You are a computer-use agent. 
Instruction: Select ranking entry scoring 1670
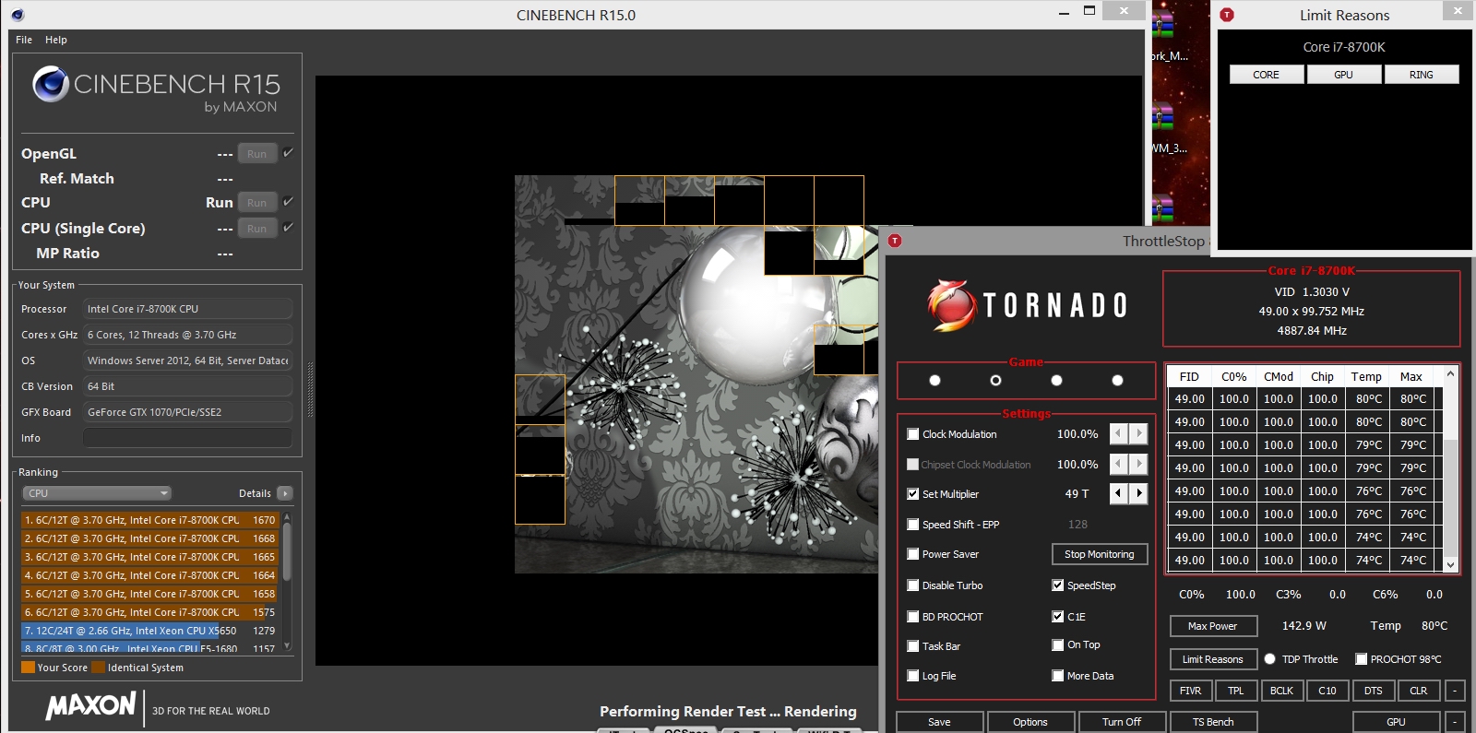coord(149,520)
